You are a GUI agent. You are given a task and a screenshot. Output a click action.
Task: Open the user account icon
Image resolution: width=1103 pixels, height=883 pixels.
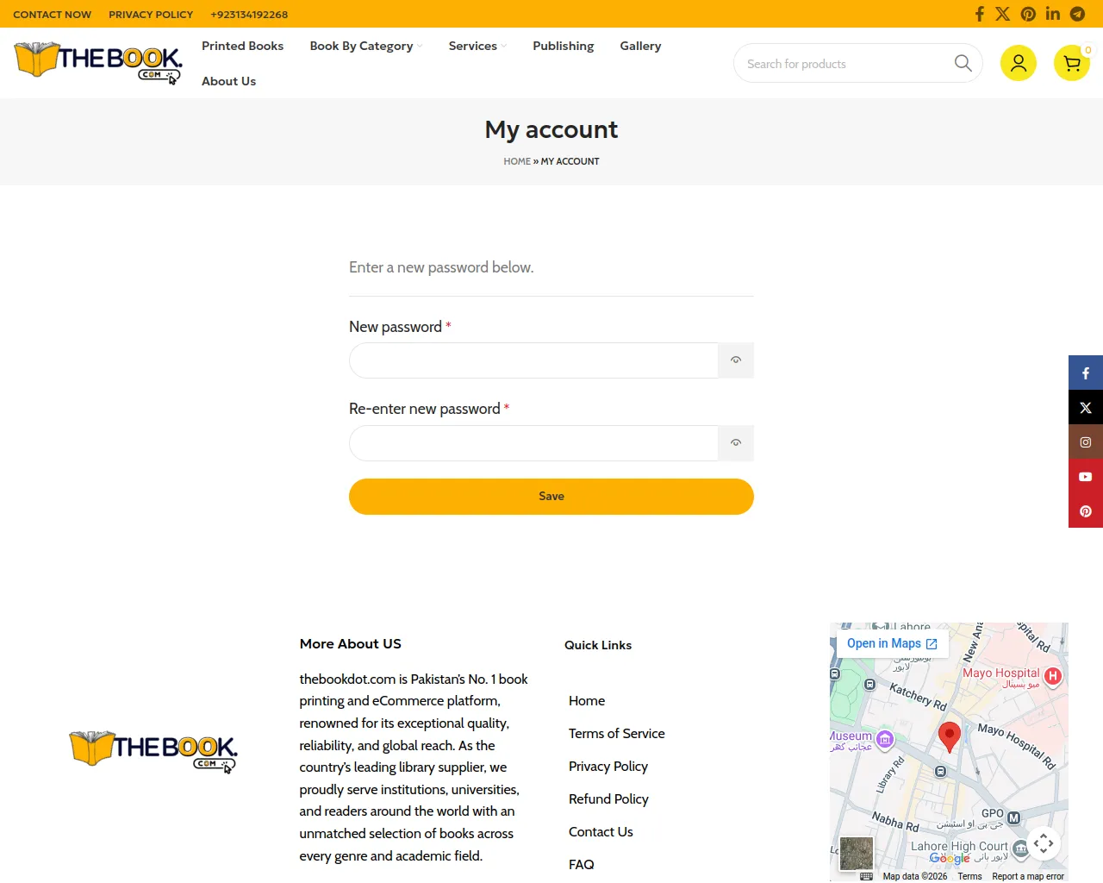pyautogui.click(x=1019, y=63)
